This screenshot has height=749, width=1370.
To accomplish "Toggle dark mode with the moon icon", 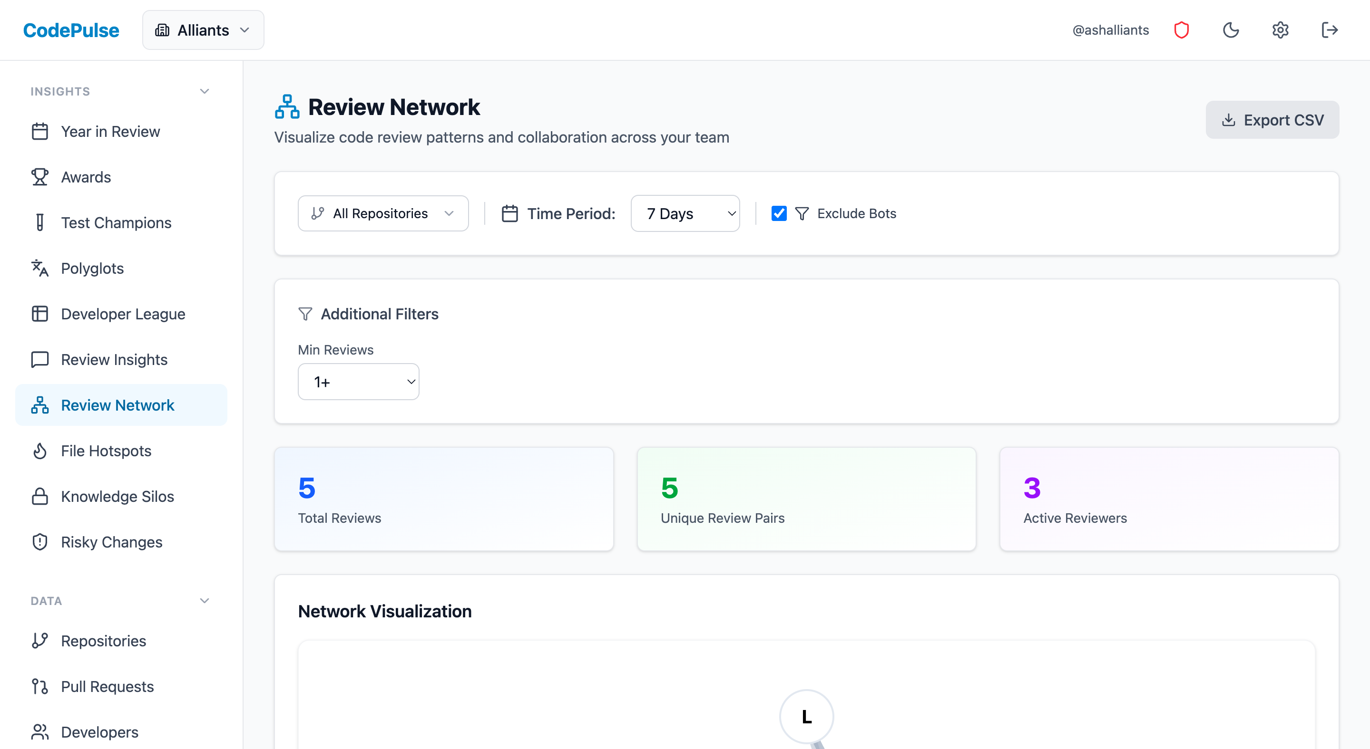I will tap(1231, 30).
